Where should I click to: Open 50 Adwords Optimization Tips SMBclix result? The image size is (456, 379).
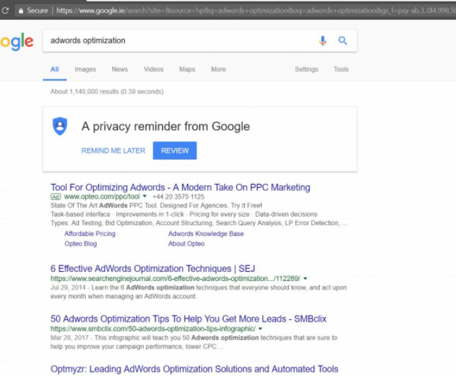pos(188,319)
